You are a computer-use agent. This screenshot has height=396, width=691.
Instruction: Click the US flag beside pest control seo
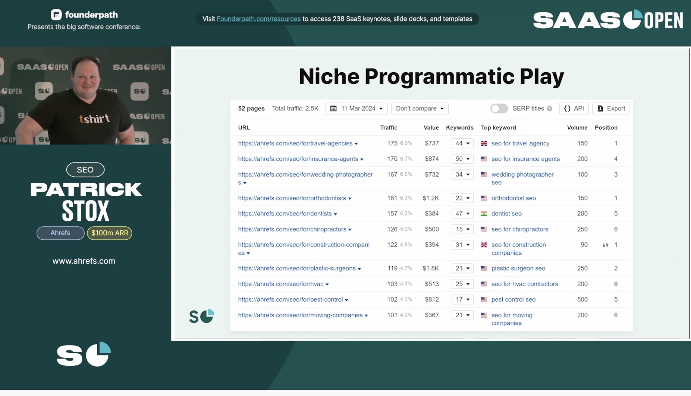(484, 300)
